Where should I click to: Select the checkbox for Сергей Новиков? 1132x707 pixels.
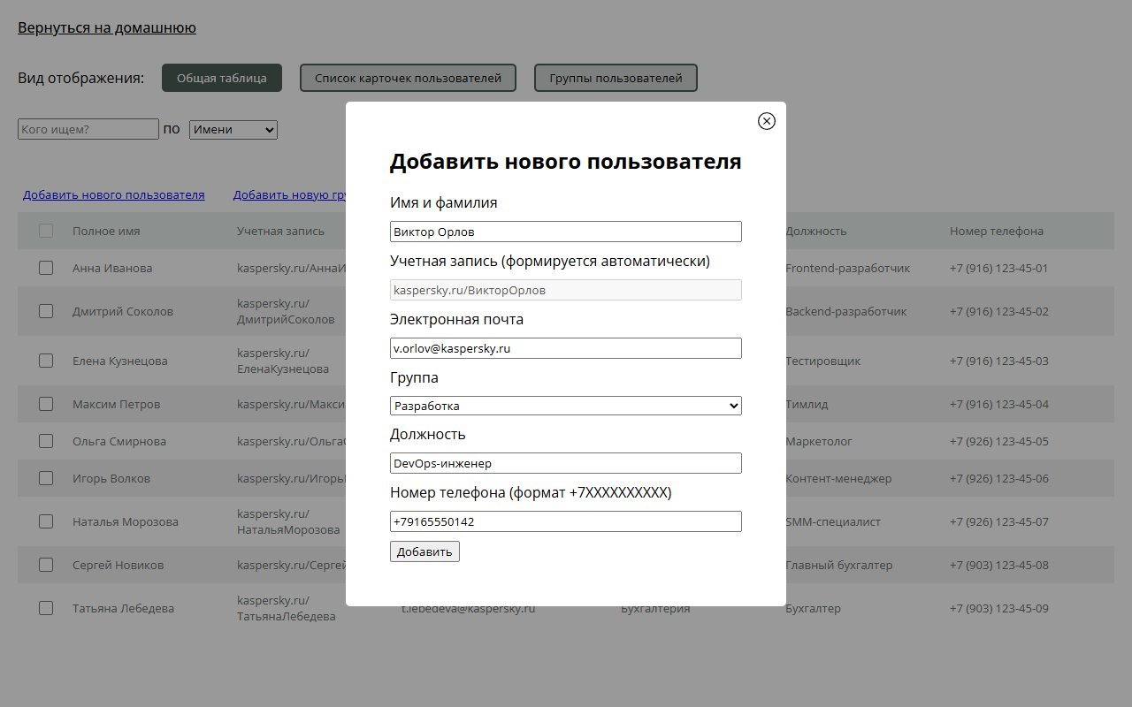coord(46,565)
